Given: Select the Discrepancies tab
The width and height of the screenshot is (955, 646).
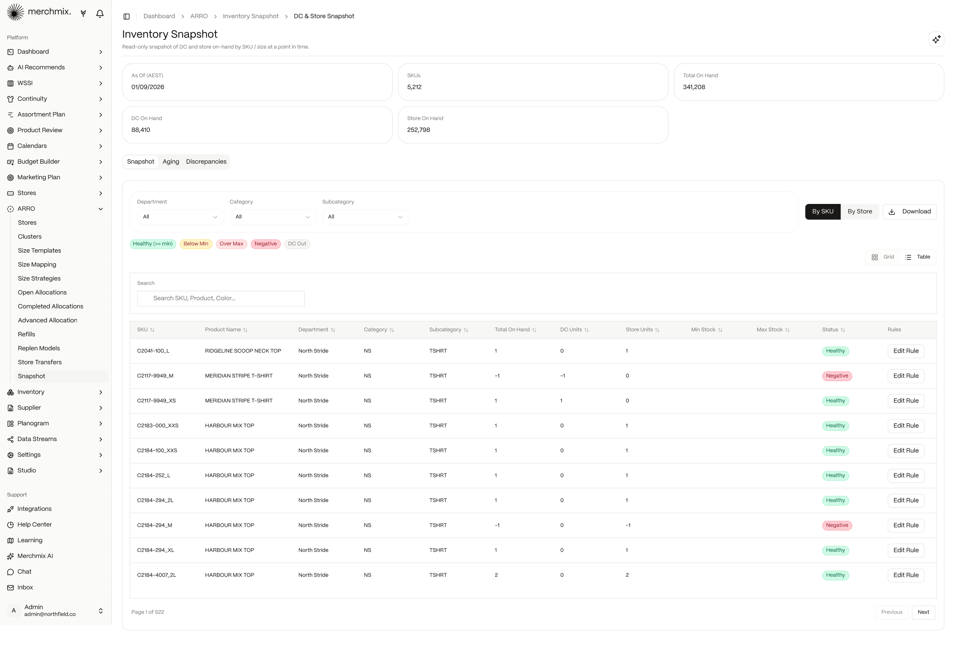Looking at the screenshot, I should click(206, 162).
